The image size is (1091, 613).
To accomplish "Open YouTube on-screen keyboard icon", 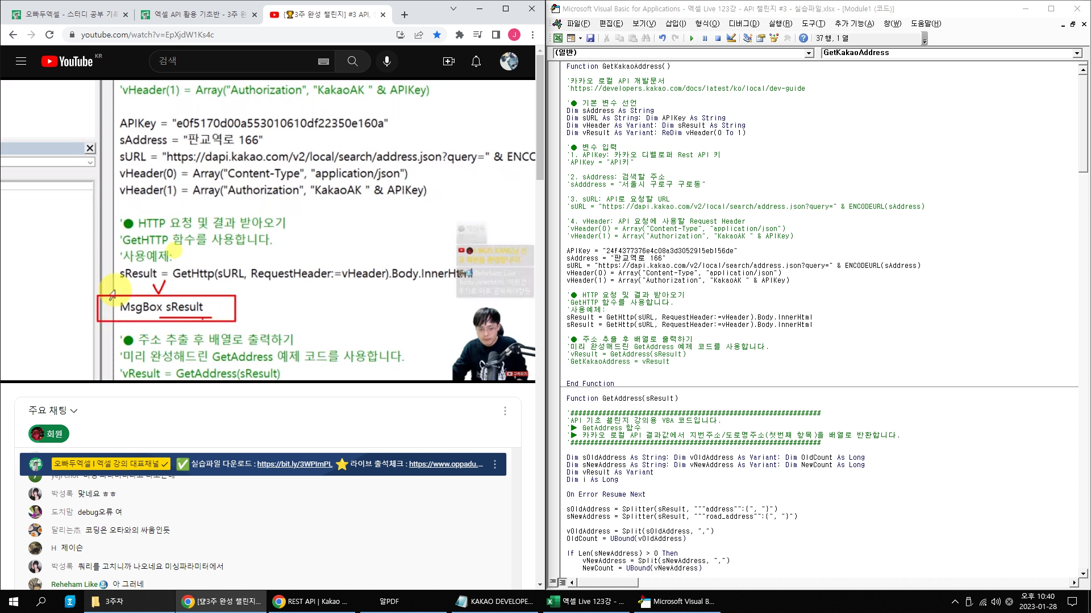I will pos(323,61).
